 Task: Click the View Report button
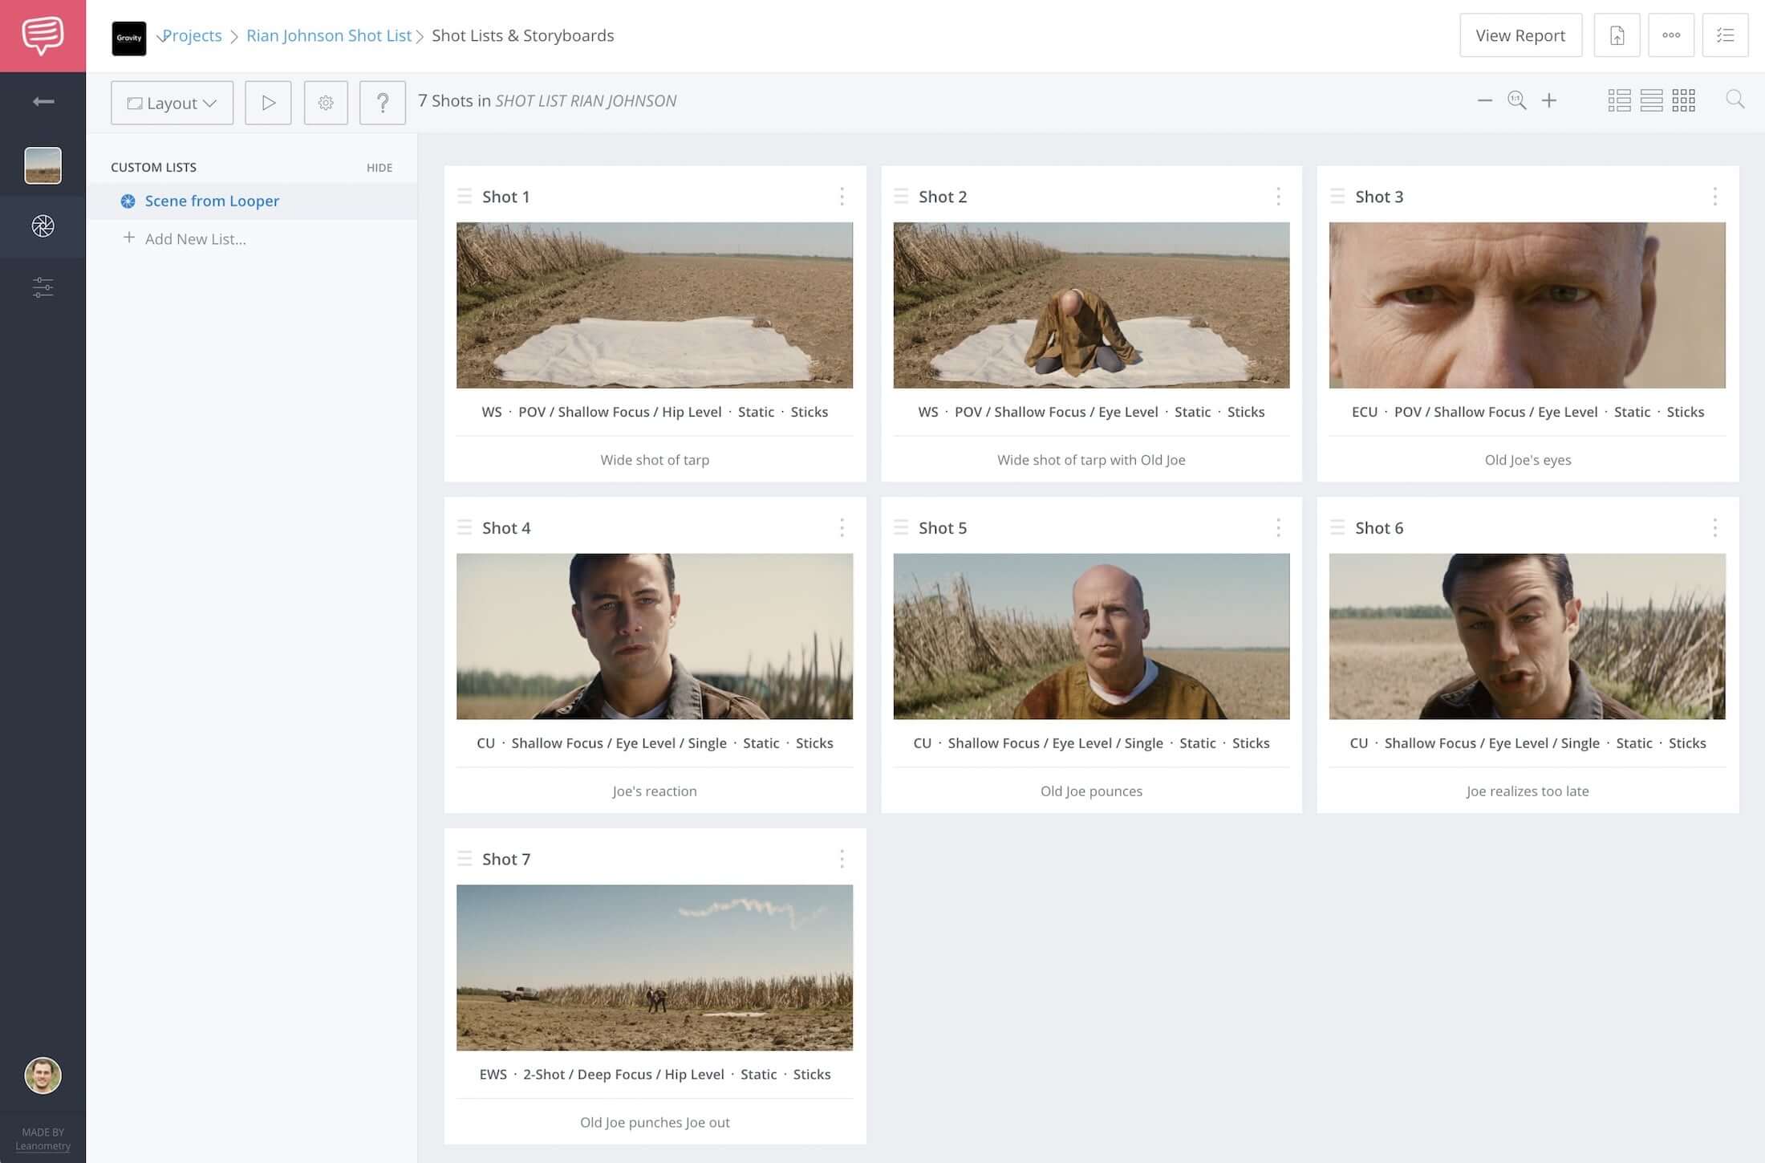click(x=1520, y=35)
